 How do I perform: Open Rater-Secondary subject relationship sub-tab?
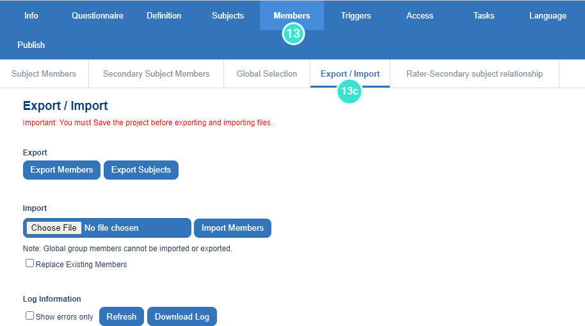pyautogui.click(x=474, y=74)
